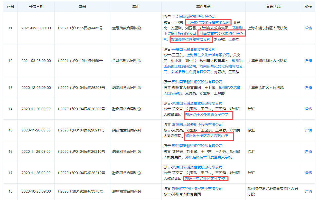
Task: Click 襄城县豫仁商贸有限公司 link in row 11
Action: pos(191,39)
